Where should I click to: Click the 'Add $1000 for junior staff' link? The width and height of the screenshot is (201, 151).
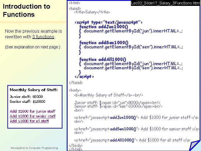tap(32, 111)
